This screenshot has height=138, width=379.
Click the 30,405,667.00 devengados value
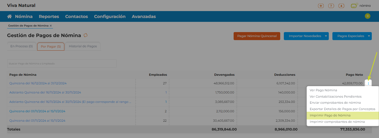(224, 121)
